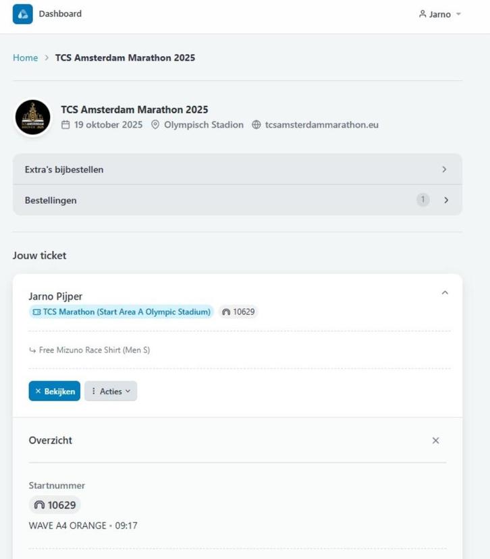Open the tcsamsterdammarathon.eu website link
The height and width of the screenshot is (559, 490).
[321, 125]
